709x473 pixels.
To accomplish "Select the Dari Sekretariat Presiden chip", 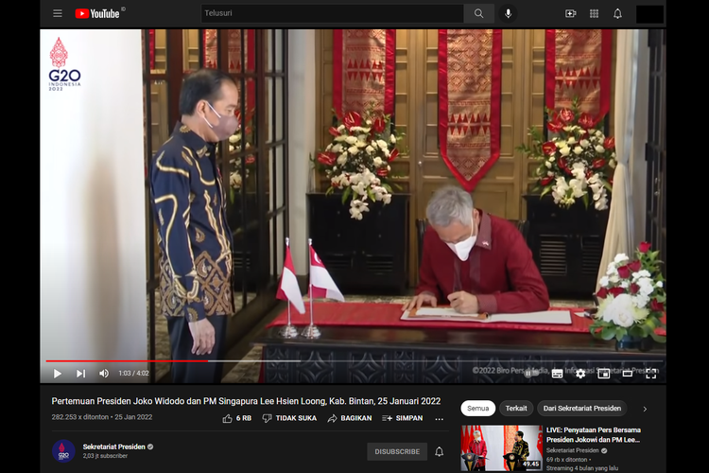I will (x=582, y=409).
